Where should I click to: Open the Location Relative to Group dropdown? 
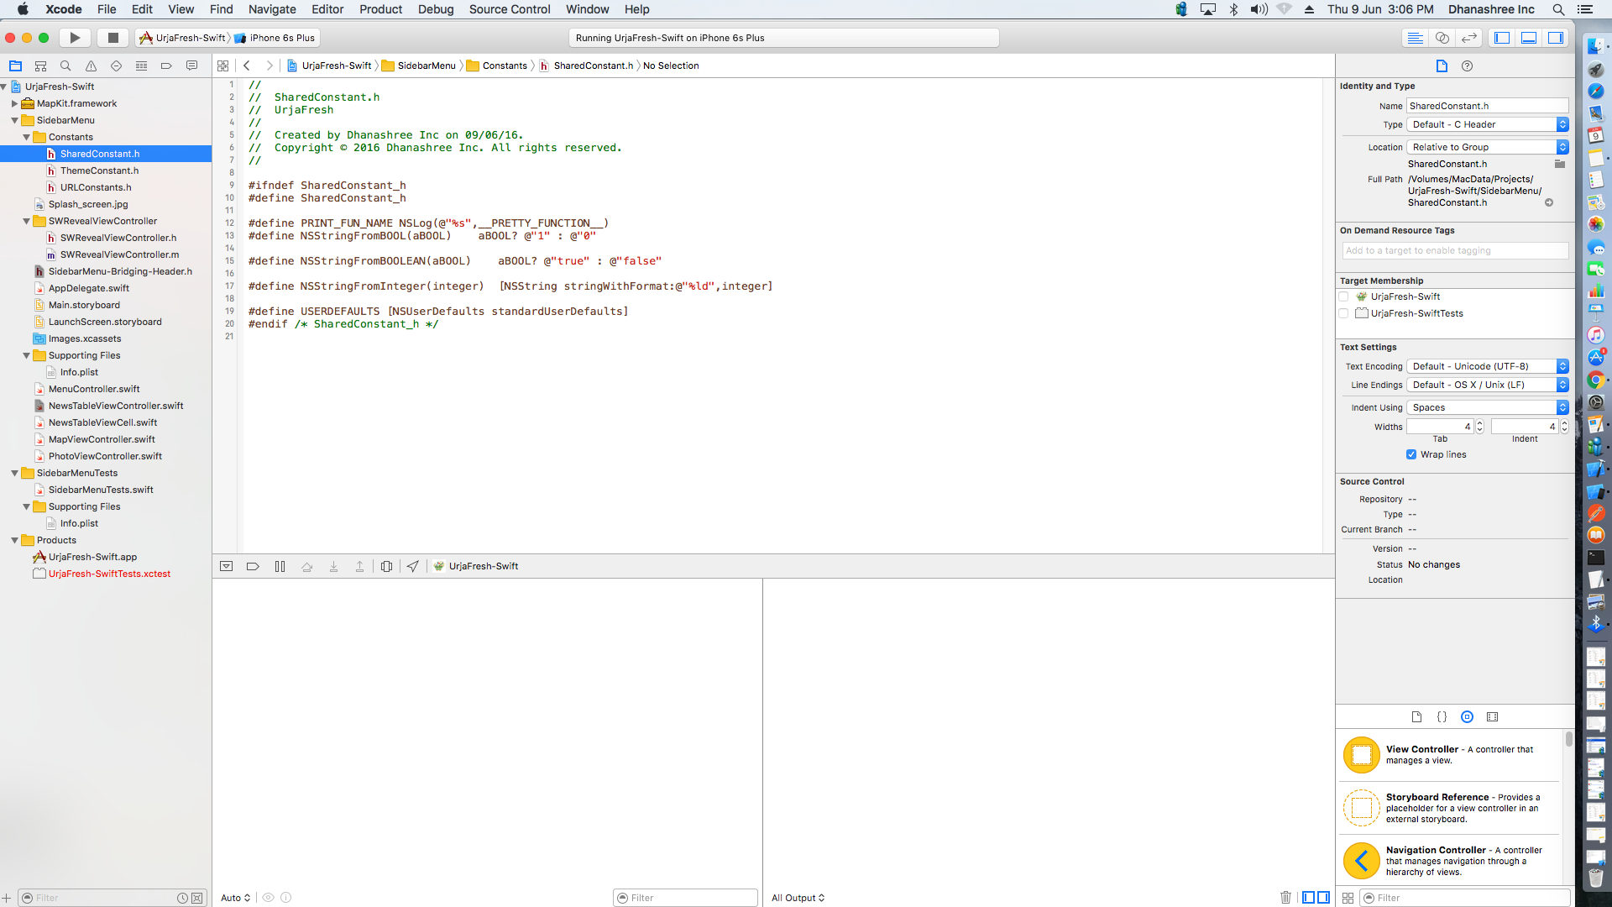click(1488, 147)
